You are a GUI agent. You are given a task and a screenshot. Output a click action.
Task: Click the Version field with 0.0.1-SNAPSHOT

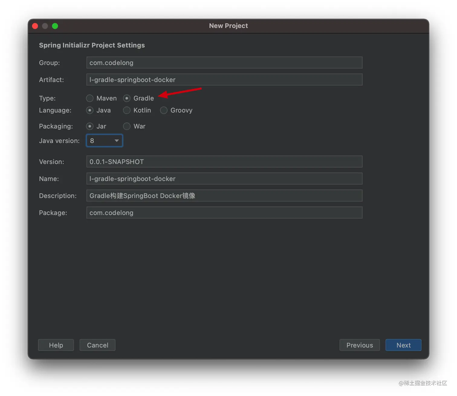coord(224,162)
